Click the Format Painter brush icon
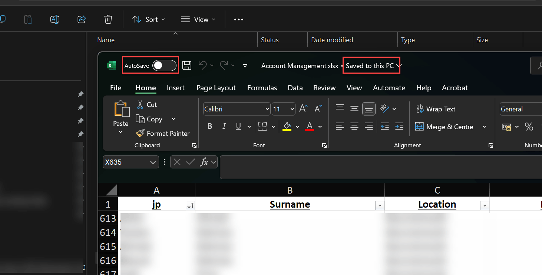 point(140,133)
